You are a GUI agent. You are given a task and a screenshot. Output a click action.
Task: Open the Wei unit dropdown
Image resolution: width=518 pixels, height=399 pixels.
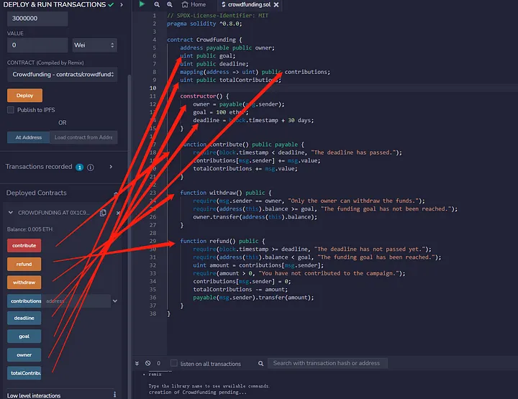click(94, 45)
